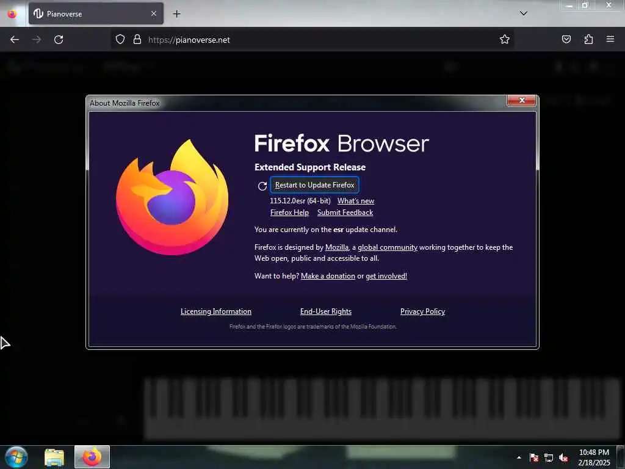Image resolution: width=625 pixels, height=469 pixels.
Task: Open Windows Explorer from the taskbar
Action: pos(54,457)
